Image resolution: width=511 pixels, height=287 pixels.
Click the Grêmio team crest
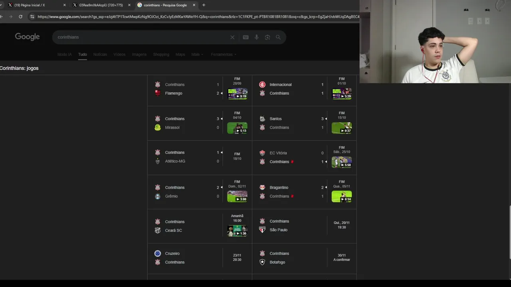pyautogui.click(x=158, y=196)
